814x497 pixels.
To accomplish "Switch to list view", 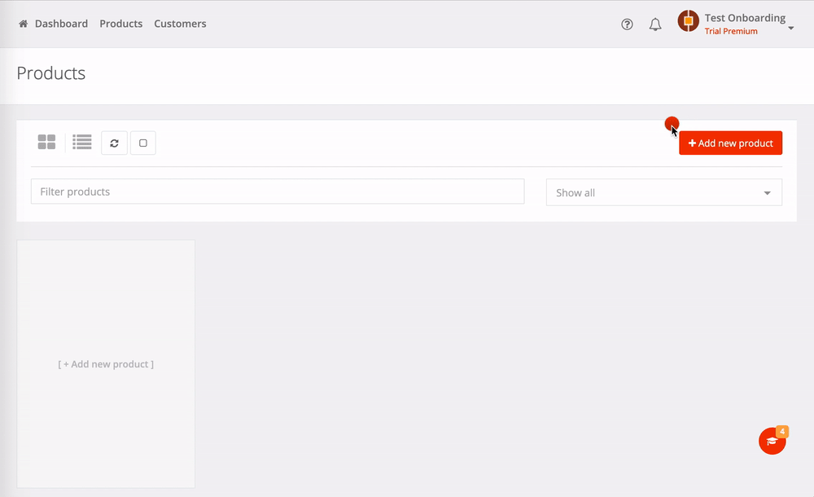I will click(82, 142).
